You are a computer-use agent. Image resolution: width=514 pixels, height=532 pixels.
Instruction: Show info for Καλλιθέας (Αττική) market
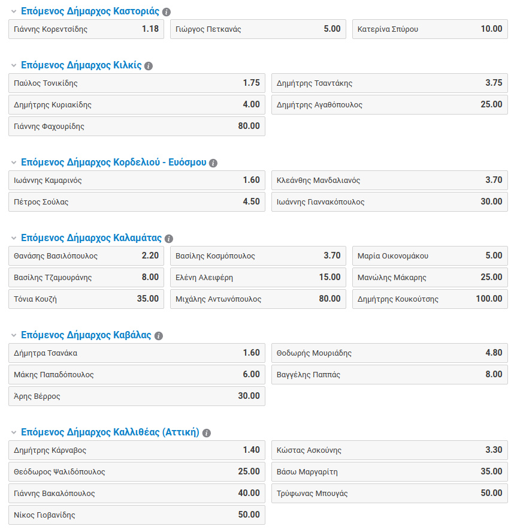pyautogui.click(x=206, y=433)
